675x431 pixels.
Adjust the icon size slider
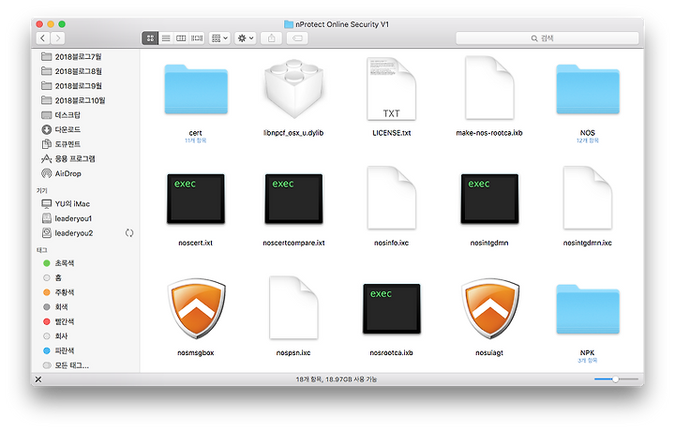(616, 379)
